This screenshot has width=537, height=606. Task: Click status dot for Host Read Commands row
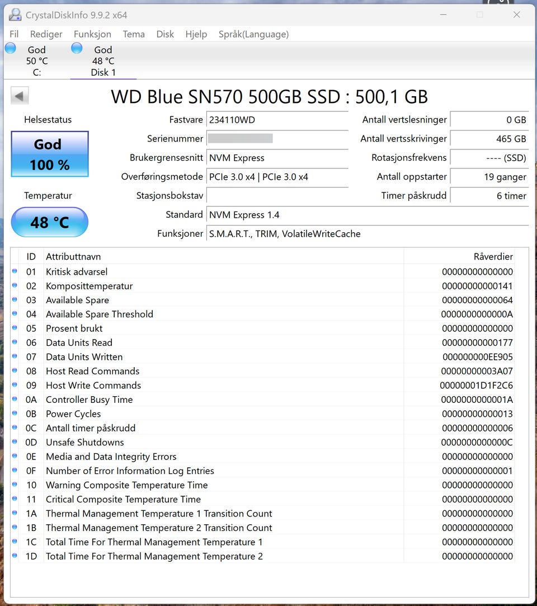[x=15, y=370]
